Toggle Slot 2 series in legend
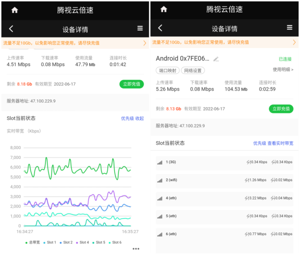Screen dimensions: 300x255 66,242
